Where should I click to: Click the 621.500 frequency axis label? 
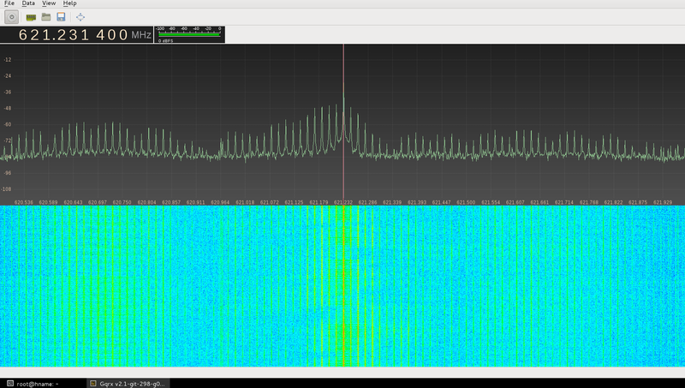(x=466, y=202)
